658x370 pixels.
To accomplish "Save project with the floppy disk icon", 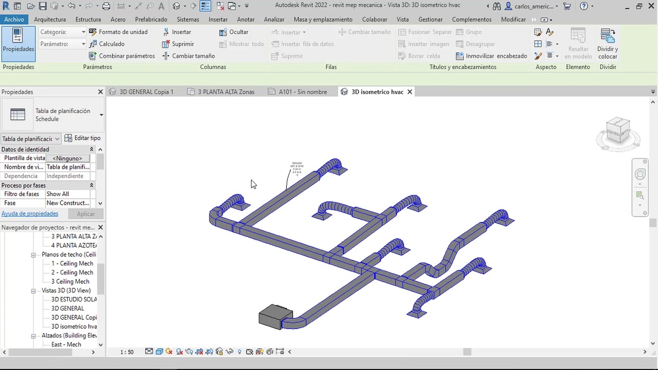I will tap(43, 6).
